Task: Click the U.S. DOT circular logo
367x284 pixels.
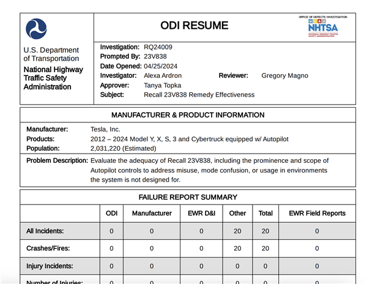Action: (x=36, y=29)
